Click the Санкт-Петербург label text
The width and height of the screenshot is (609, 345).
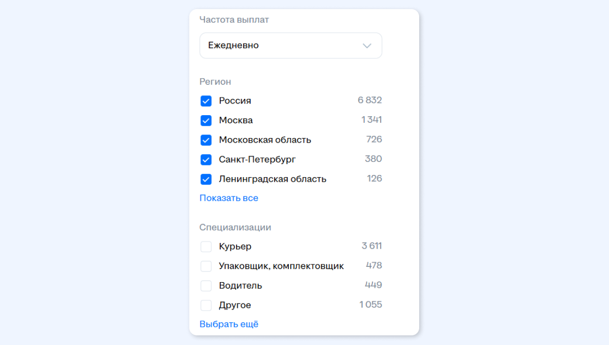click(257, 160)
